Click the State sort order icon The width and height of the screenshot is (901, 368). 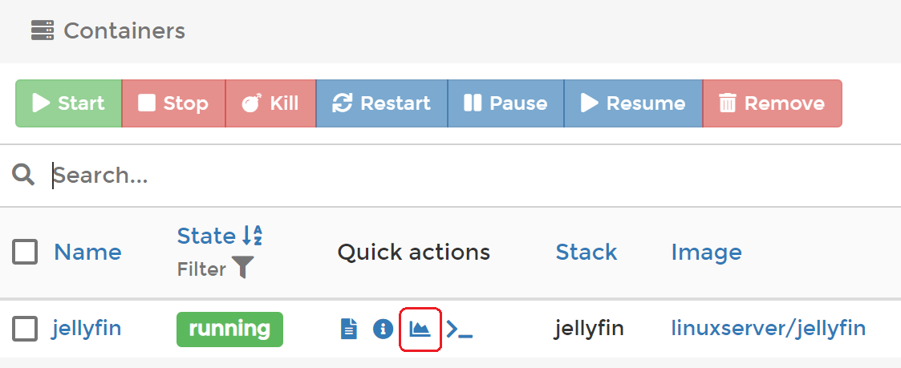(x=252, y=236)
